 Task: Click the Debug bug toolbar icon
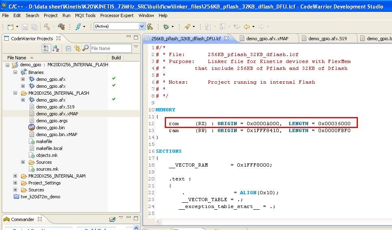pos(166,26)
